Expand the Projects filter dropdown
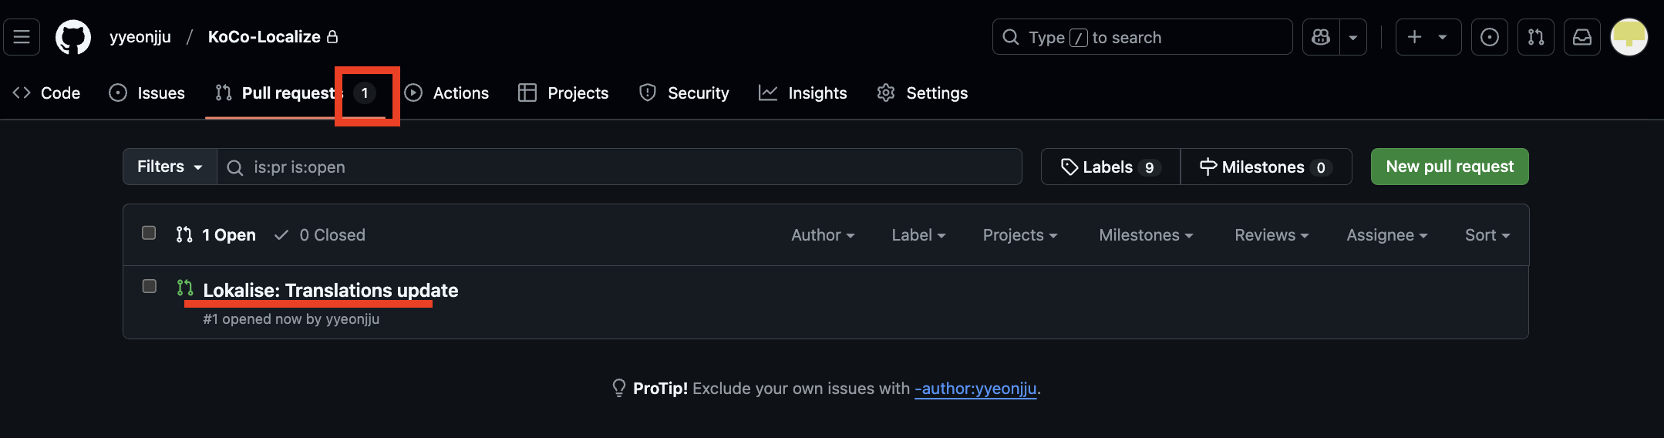 pos(1020,235)
